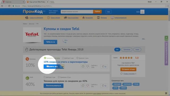The height and width of the screenshot is (96, 170).
Task: Click the green Акция icon beside 40%
Action: [27, 78]
